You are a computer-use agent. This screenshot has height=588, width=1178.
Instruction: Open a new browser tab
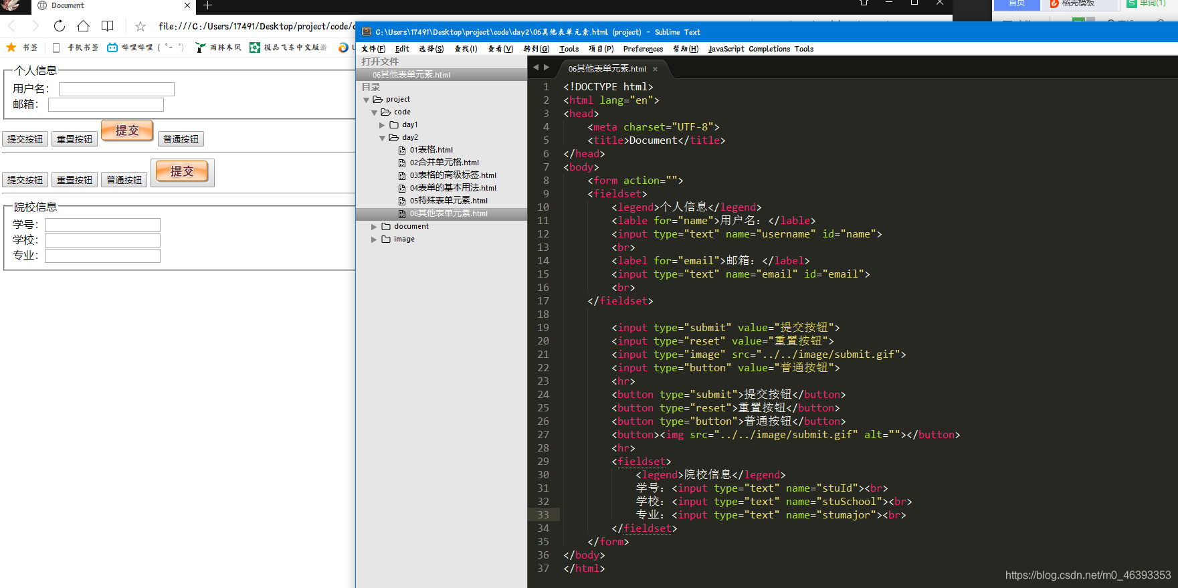click(x=207, y=5)
